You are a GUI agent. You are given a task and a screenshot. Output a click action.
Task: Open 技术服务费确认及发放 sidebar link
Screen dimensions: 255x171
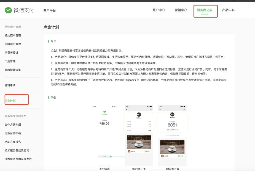coord(18,159)
